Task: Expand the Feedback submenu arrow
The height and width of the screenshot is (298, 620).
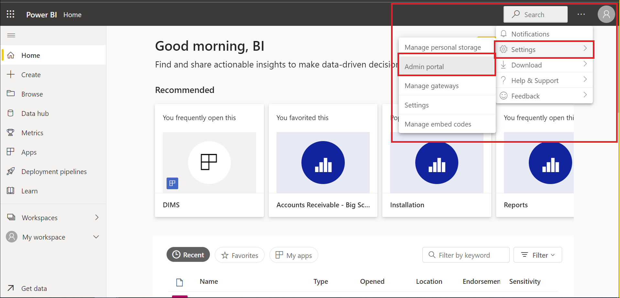Action: click(x=585, y=95)
